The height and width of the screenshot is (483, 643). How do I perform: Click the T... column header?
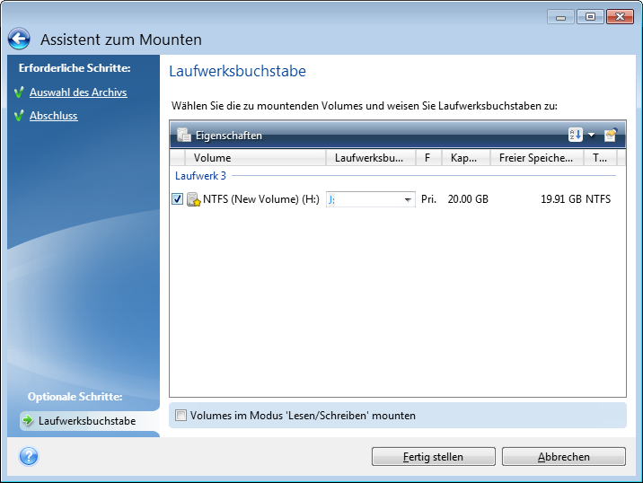(601, 158)
